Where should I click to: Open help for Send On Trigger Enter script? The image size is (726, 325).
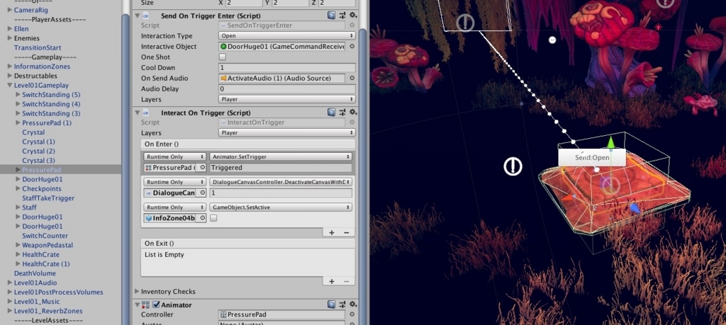point(332,16)
